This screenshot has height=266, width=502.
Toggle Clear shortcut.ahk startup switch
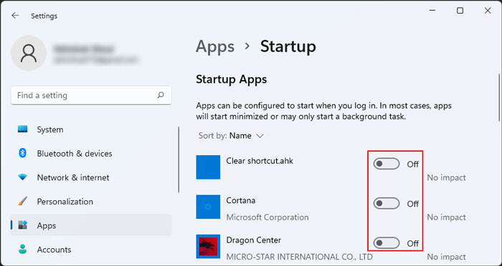click(387, 164)
